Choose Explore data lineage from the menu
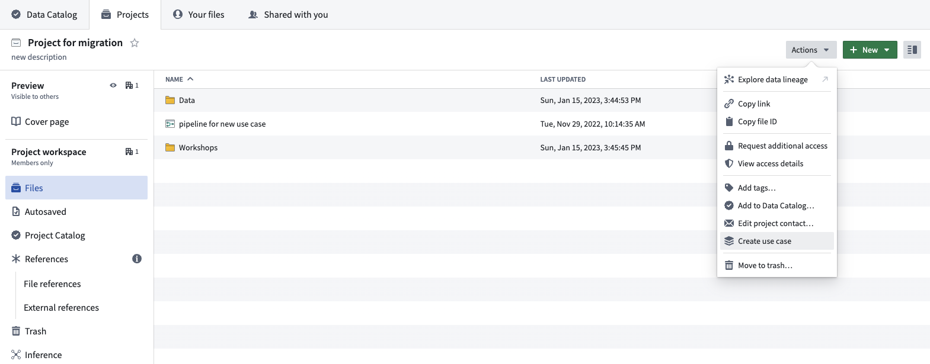Viewport: 930px width, 364px height. [x=776, y=79]
